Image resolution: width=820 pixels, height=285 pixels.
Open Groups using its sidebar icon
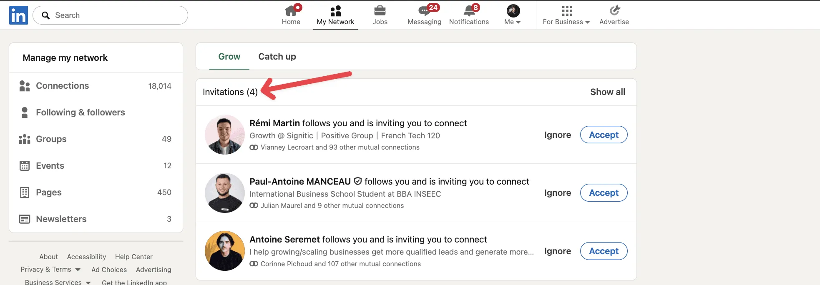(x=24, y=139)
